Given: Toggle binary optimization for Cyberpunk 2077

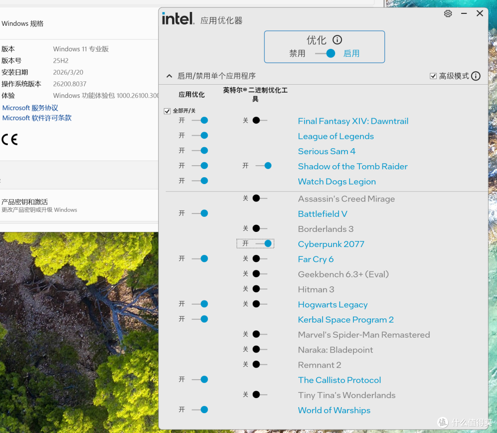Looking at the screenshot, I should pyautogui.click(x=264, y=243).
